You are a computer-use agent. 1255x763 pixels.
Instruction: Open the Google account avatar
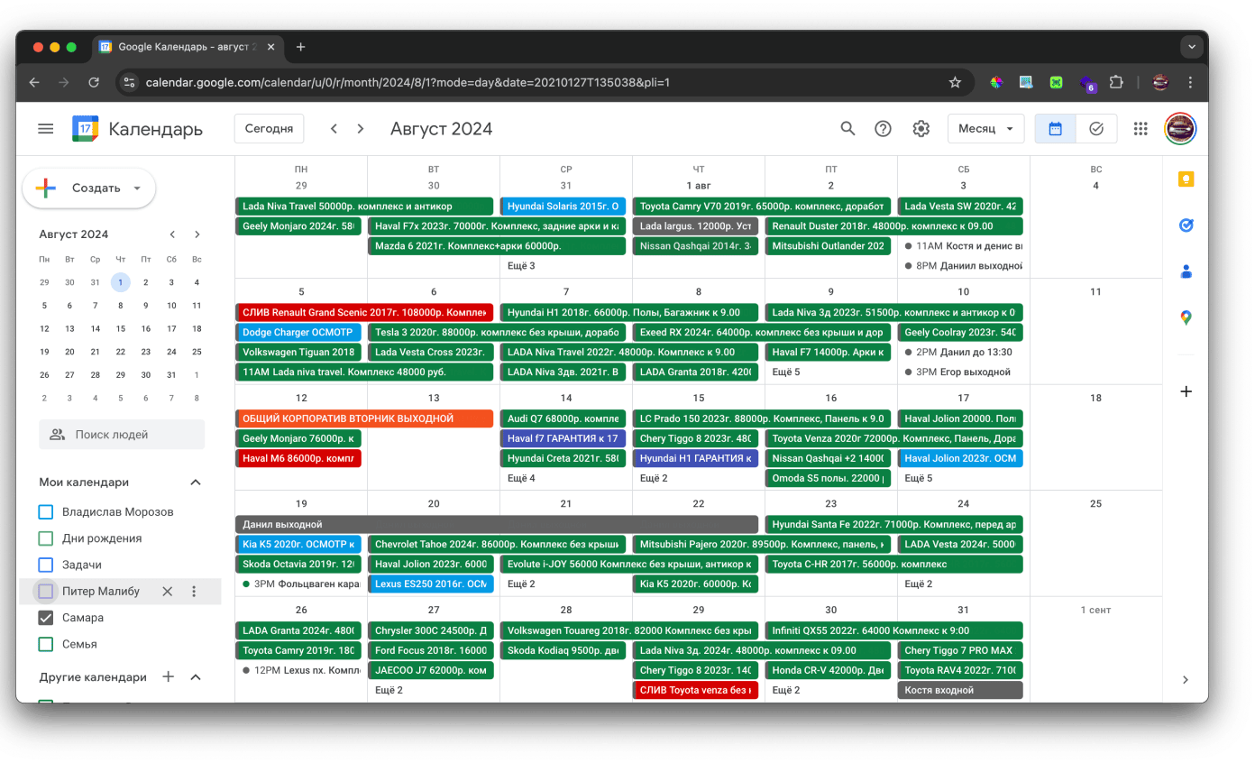[1180, 129]
